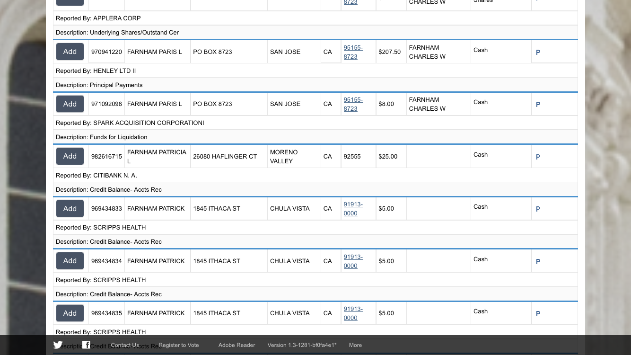Open zip link 91913-0000 in row 969434835
The width and height of the screenshot is (631, 355).
click(353, 313)
